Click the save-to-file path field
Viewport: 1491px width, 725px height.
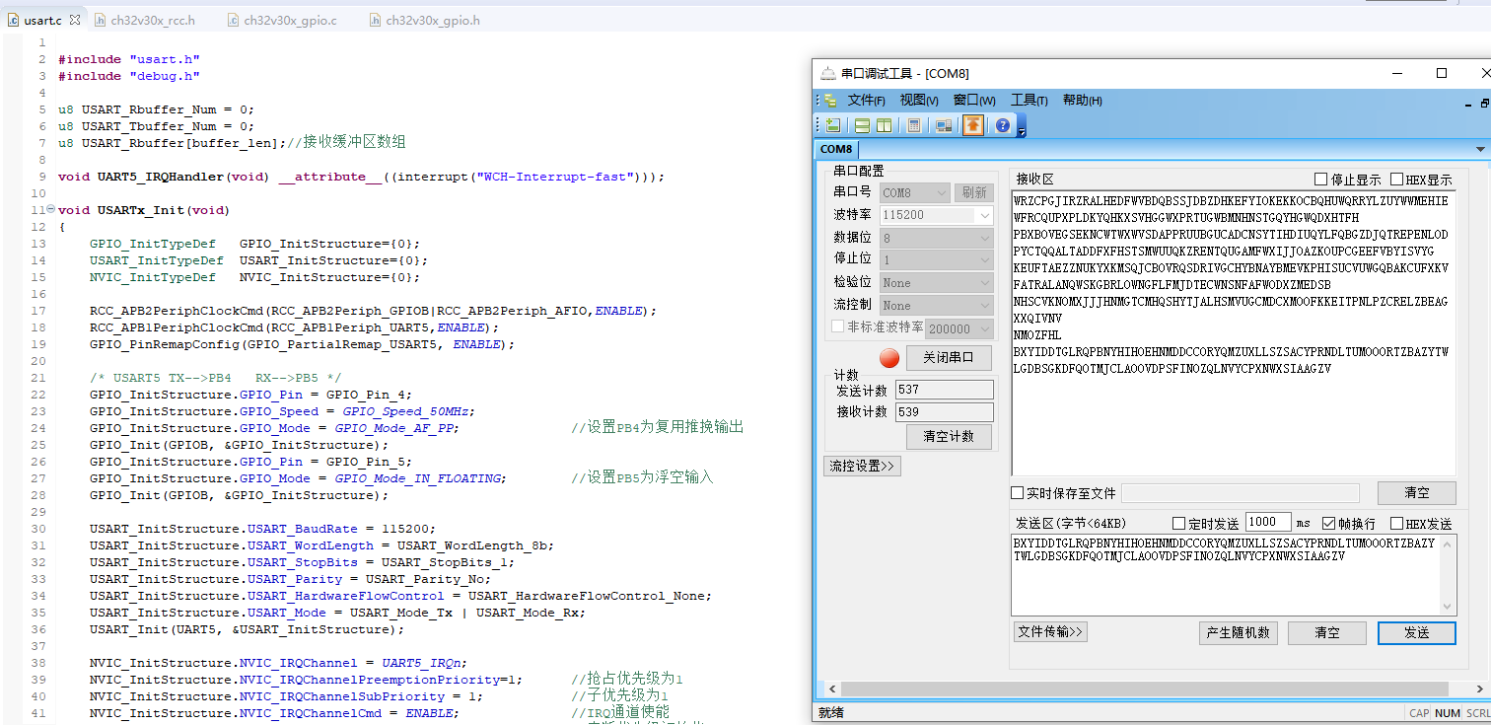pyautogui.click(x=1241, y=493)
